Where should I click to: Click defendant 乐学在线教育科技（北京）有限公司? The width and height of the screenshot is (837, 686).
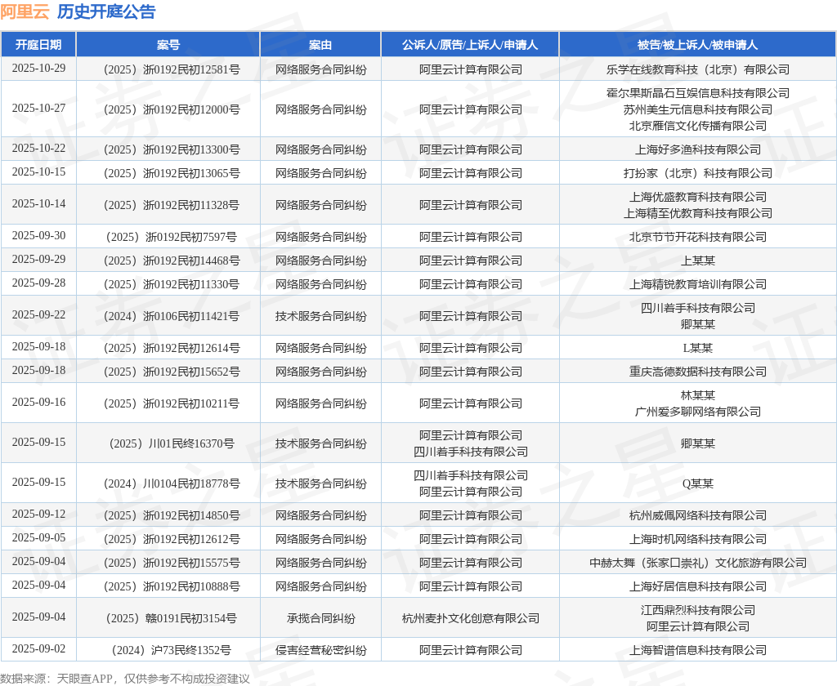coord(698,69)
